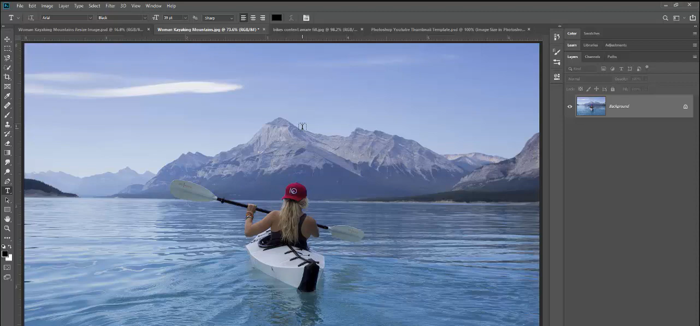The image size is (700, 326).
Task: Open the Color panel flyout menu
Action: (x=695, y=33)
